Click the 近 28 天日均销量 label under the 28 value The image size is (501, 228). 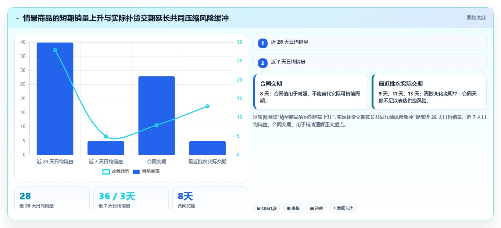[x=37, y=206]
